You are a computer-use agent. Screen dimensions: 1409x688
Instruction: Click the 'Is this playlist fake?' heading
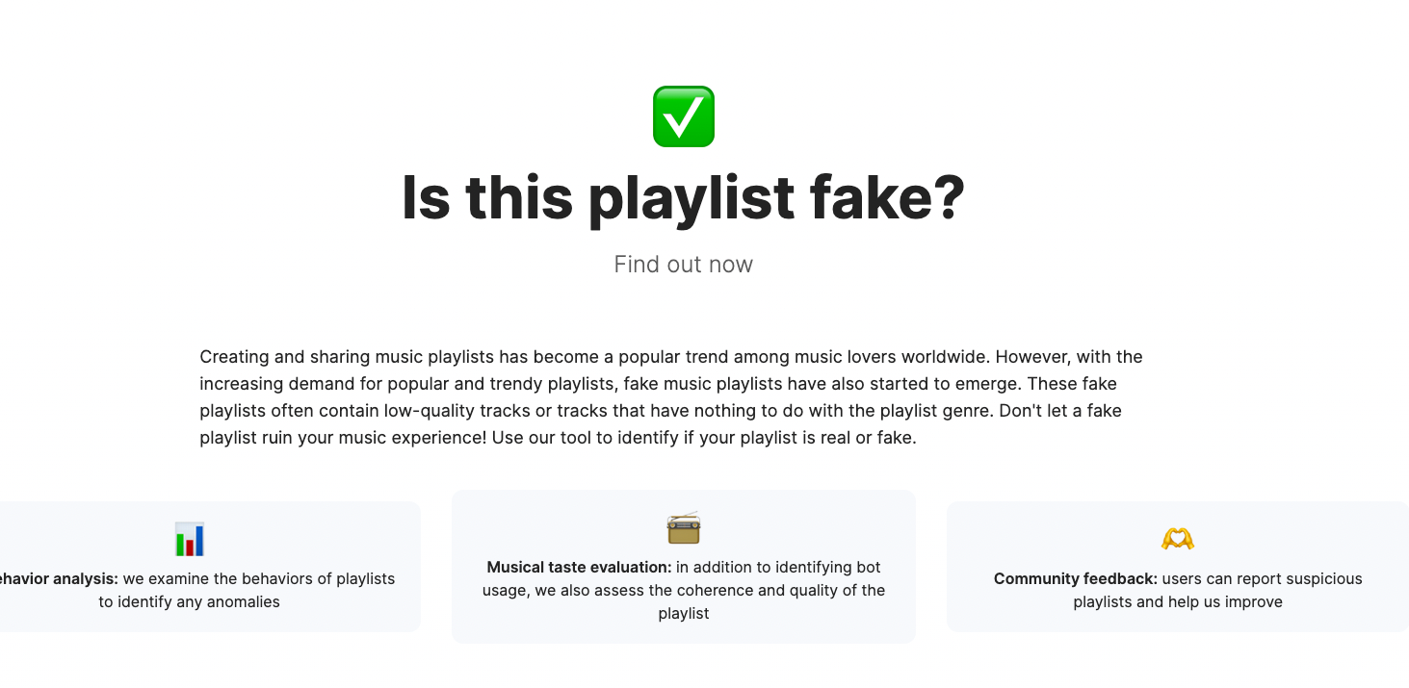click(684, 197)
